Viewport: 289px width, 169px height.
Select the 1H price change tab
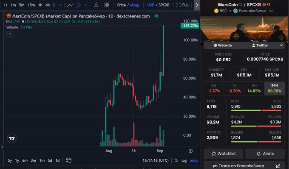click(234, 89)
